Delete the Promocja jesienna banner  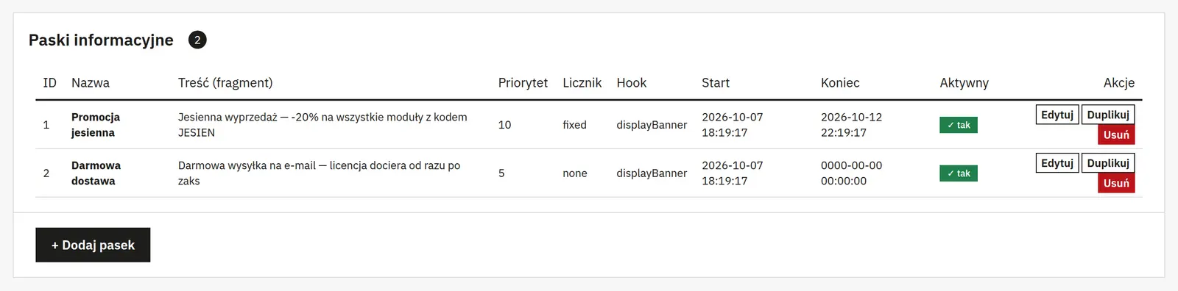pyautogui.click(x=1116, y=135)
